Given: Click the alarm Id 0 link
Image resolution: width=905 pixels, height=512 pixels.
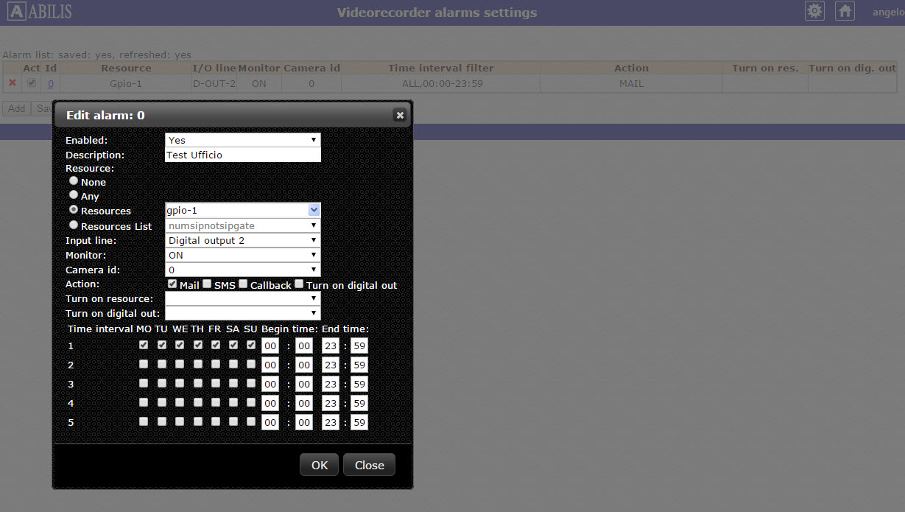Looking at the screenshot, I should tap(50, 83).
